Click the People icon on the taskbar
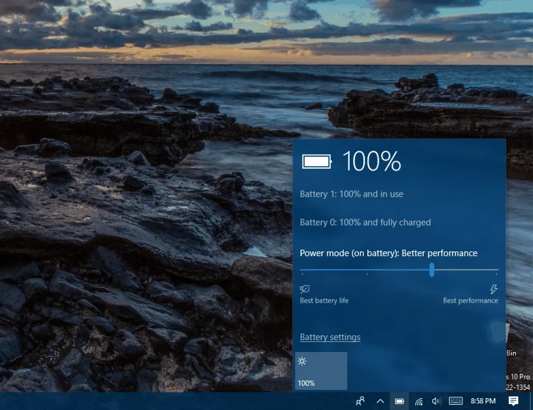This screenshot has height=410, width=533. pos(361,402)
